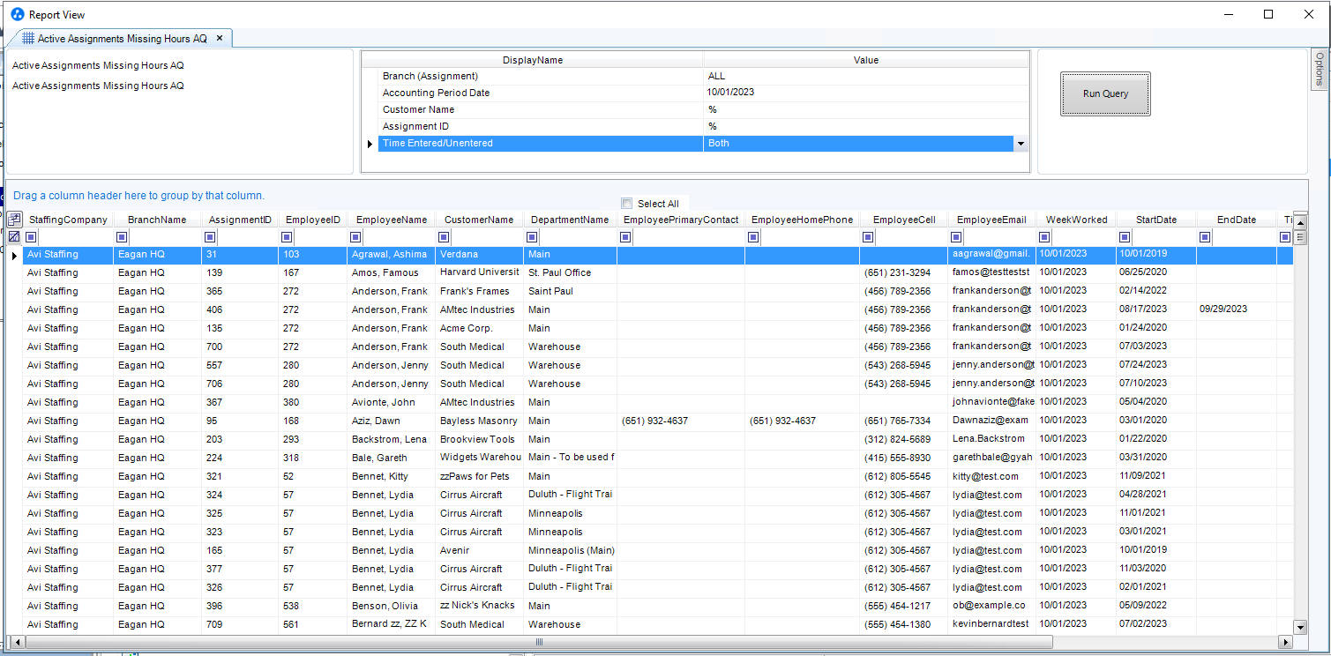Open the column chooser icon in grid corner
This screenshot has width=1331, height=656.
14,220
